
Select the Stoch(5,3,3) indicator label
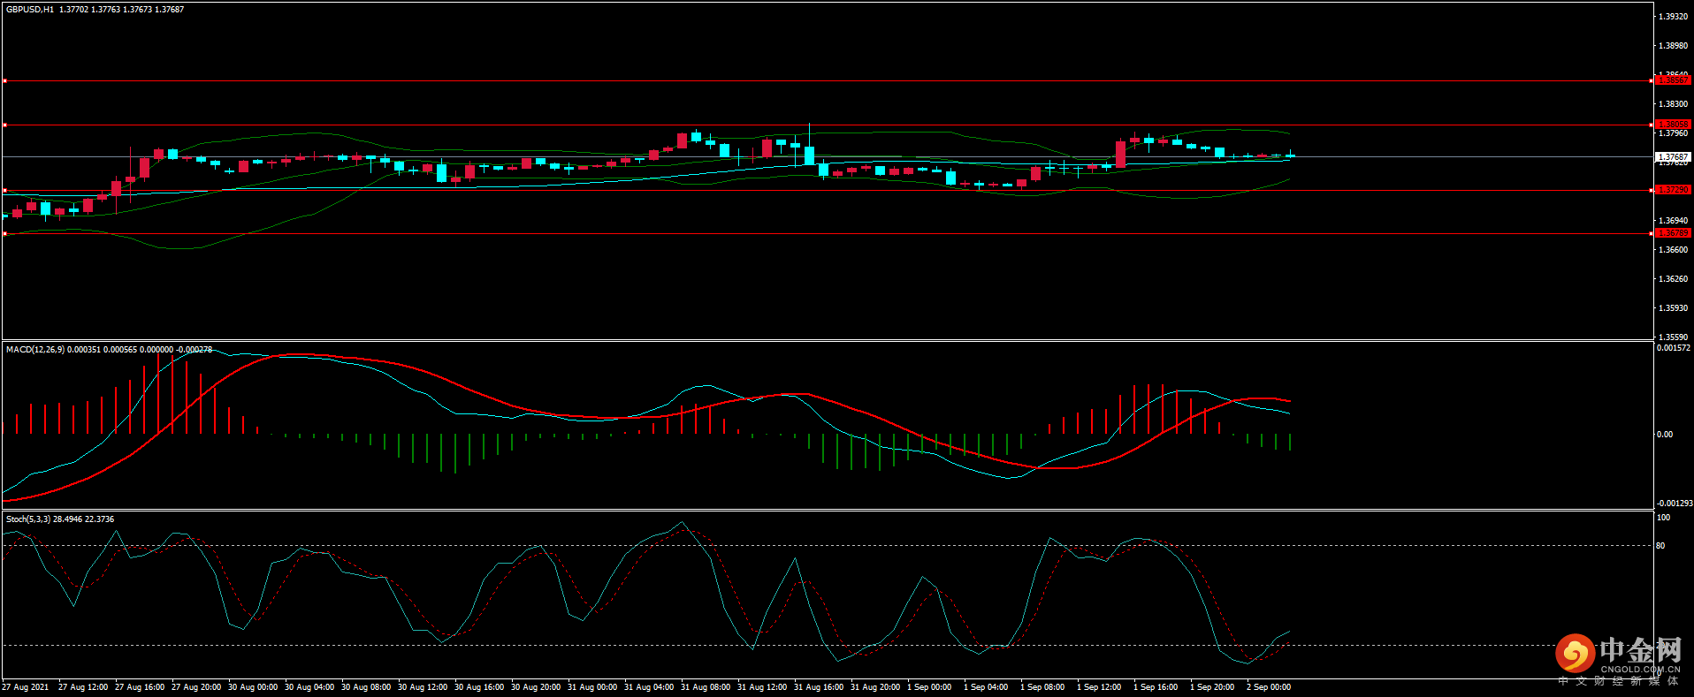click(28, 519)
